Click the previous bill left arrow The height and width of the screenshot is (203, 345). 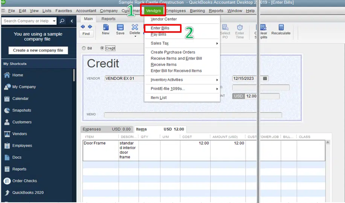click(x=83, y=27)
